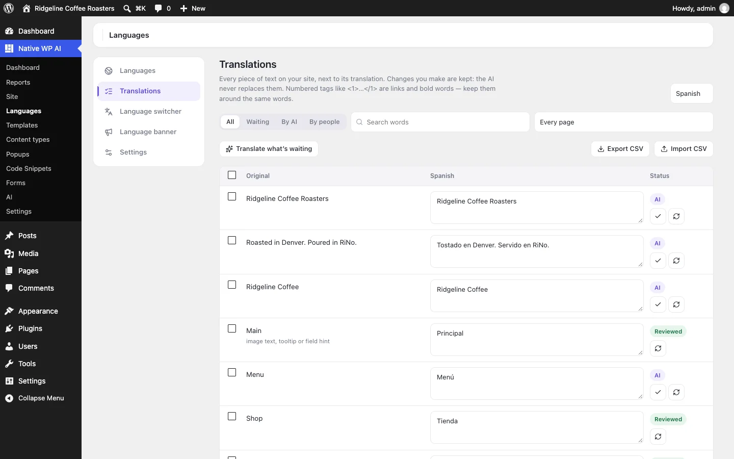Click the Export CSV button
The height and width of the screenshot is (459, 734).
tap(620, 149)
